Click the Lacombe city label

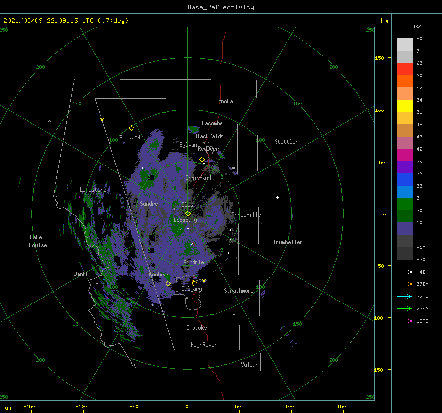pos(212,123)
